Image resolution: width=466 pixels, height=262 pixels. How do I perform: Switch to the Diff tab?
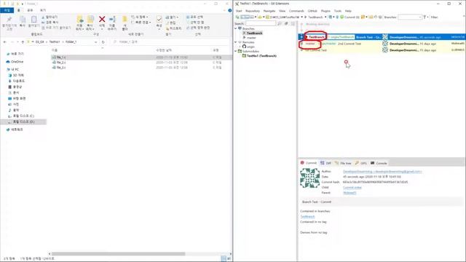pos(325,163)
